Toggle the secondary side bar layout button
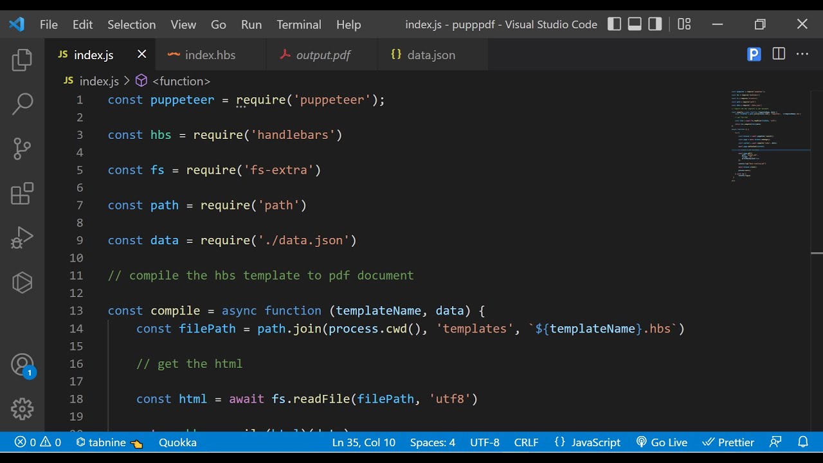823x463 pixels. [x=655, y=24]
